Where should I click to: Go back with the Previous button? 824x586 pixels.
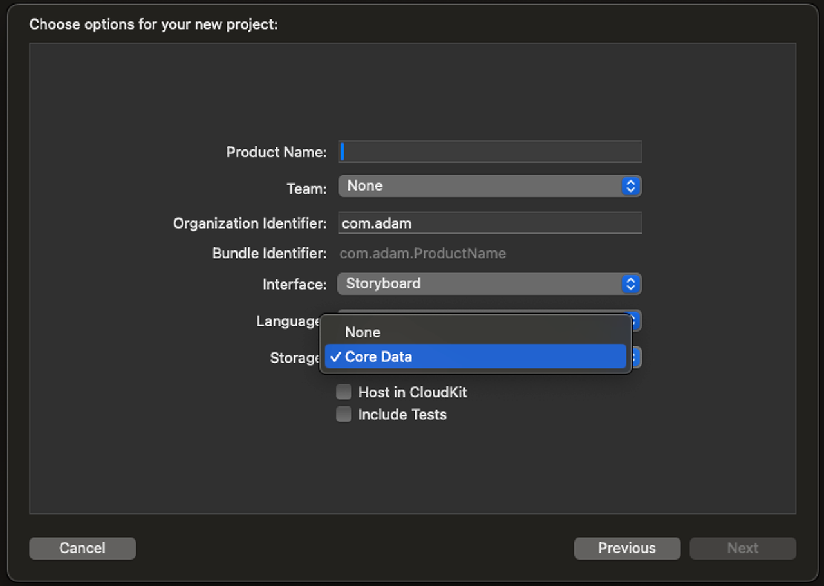627,548
